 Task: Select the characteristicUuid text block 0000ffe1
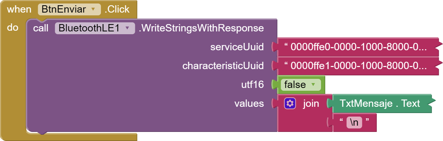(358, 66)
